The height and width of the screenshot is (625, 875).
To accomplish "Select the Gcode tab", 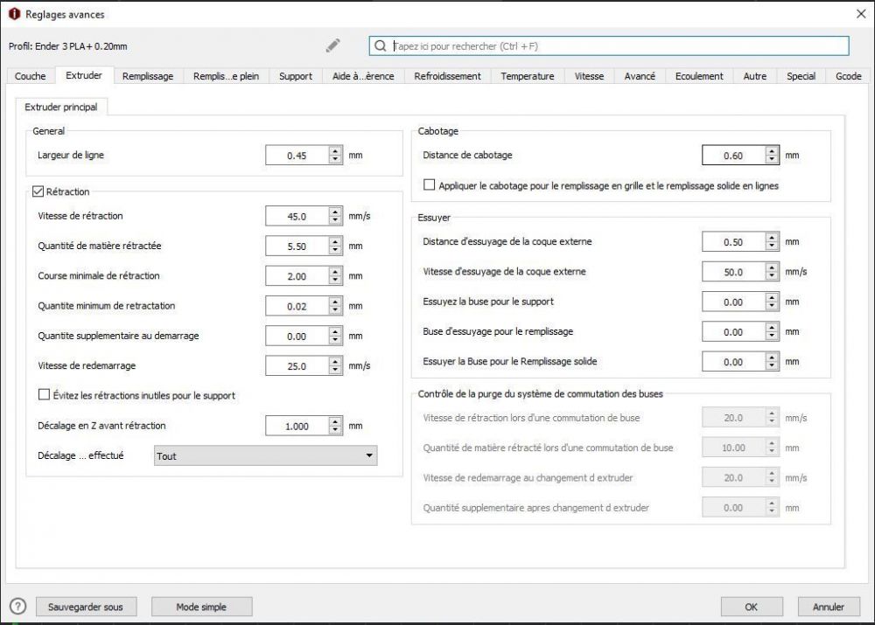I will [x=848, y=76].
